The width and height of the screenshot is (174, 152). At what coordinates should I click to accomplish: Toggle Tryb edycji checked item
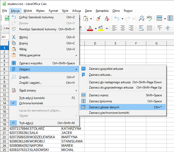pos(44,123)
